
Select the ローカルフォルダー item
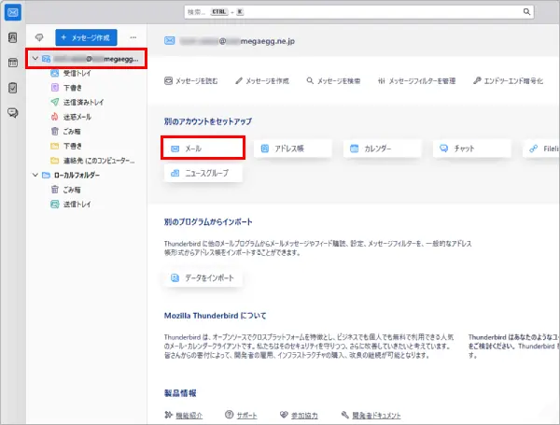click(x=77, y=176)
